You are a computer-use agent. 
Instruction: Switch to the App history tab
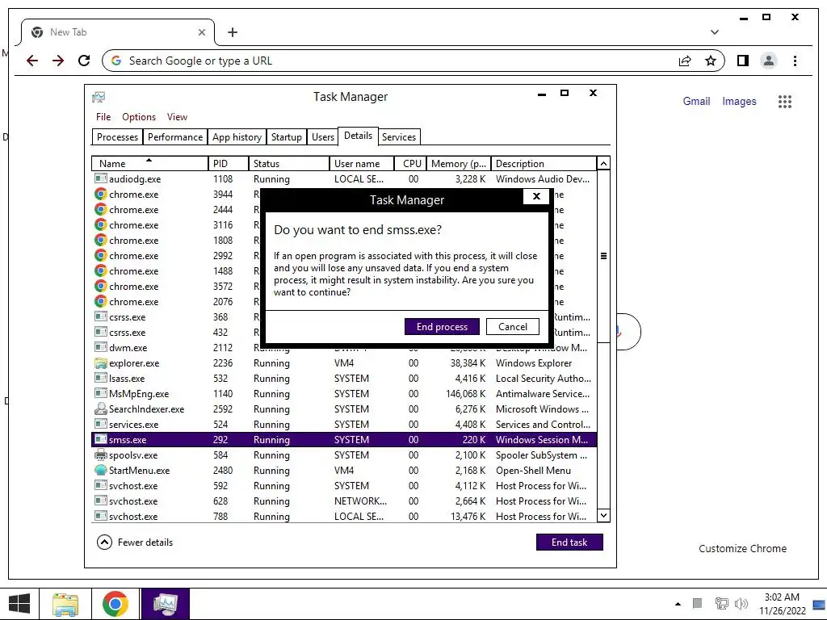(x=237, y=137)
